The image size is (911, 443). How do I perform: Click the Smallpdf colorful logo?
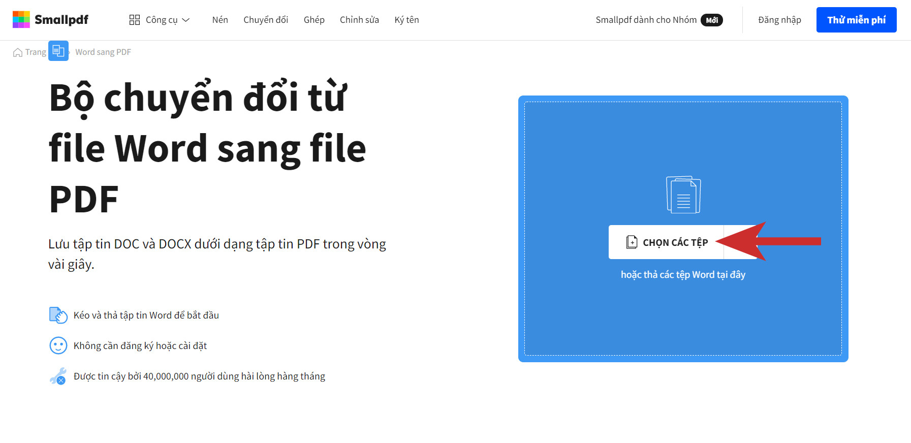point(21,19)
